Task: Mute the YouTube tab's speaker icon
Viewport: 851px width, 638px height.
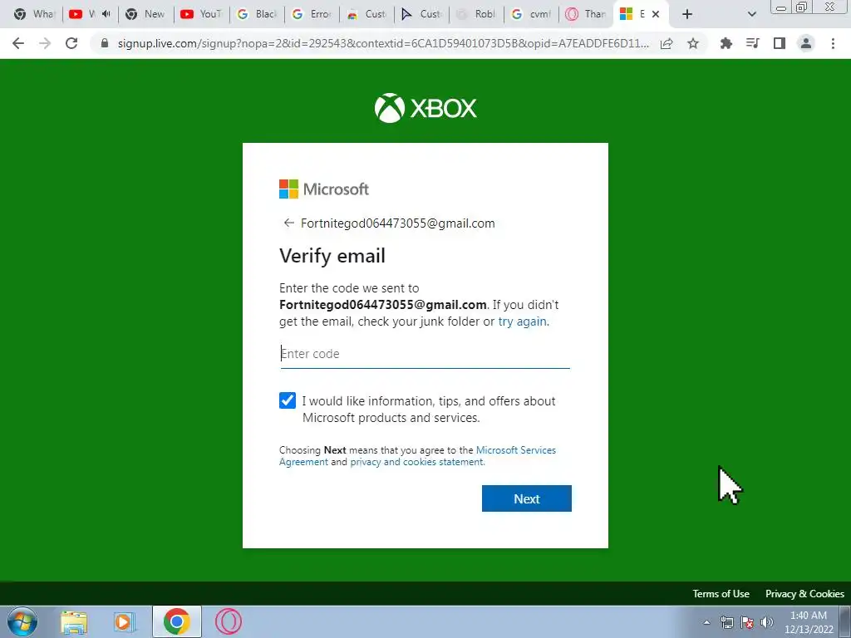Action: coord(106,14)
